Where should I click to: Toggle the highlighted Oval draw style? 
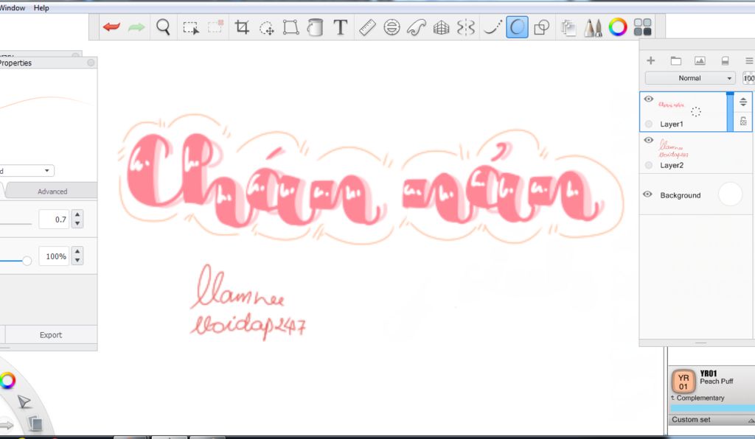[517, 27]
